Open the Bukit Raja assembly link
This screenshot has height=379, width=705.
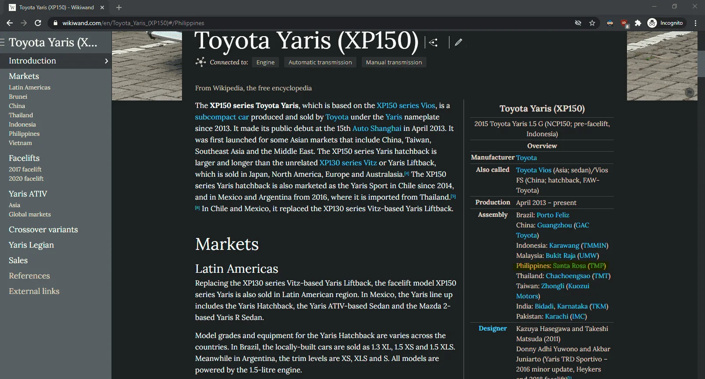pyautogui.click(x=560, y=256)
